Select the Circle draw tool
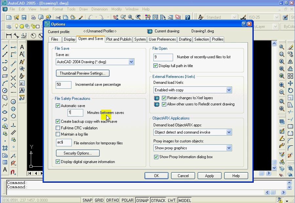Image resolution: width=295 pixels, height=203 pixels. click(x=5, y=90)
